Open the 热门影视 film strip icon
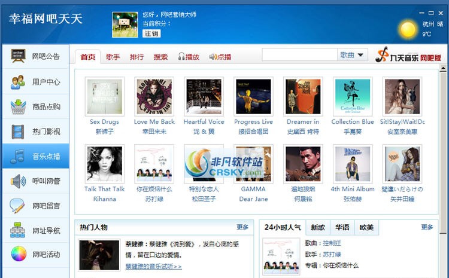Image resolution: width=449 pixels, height=278 pixels. click(18, 132)
